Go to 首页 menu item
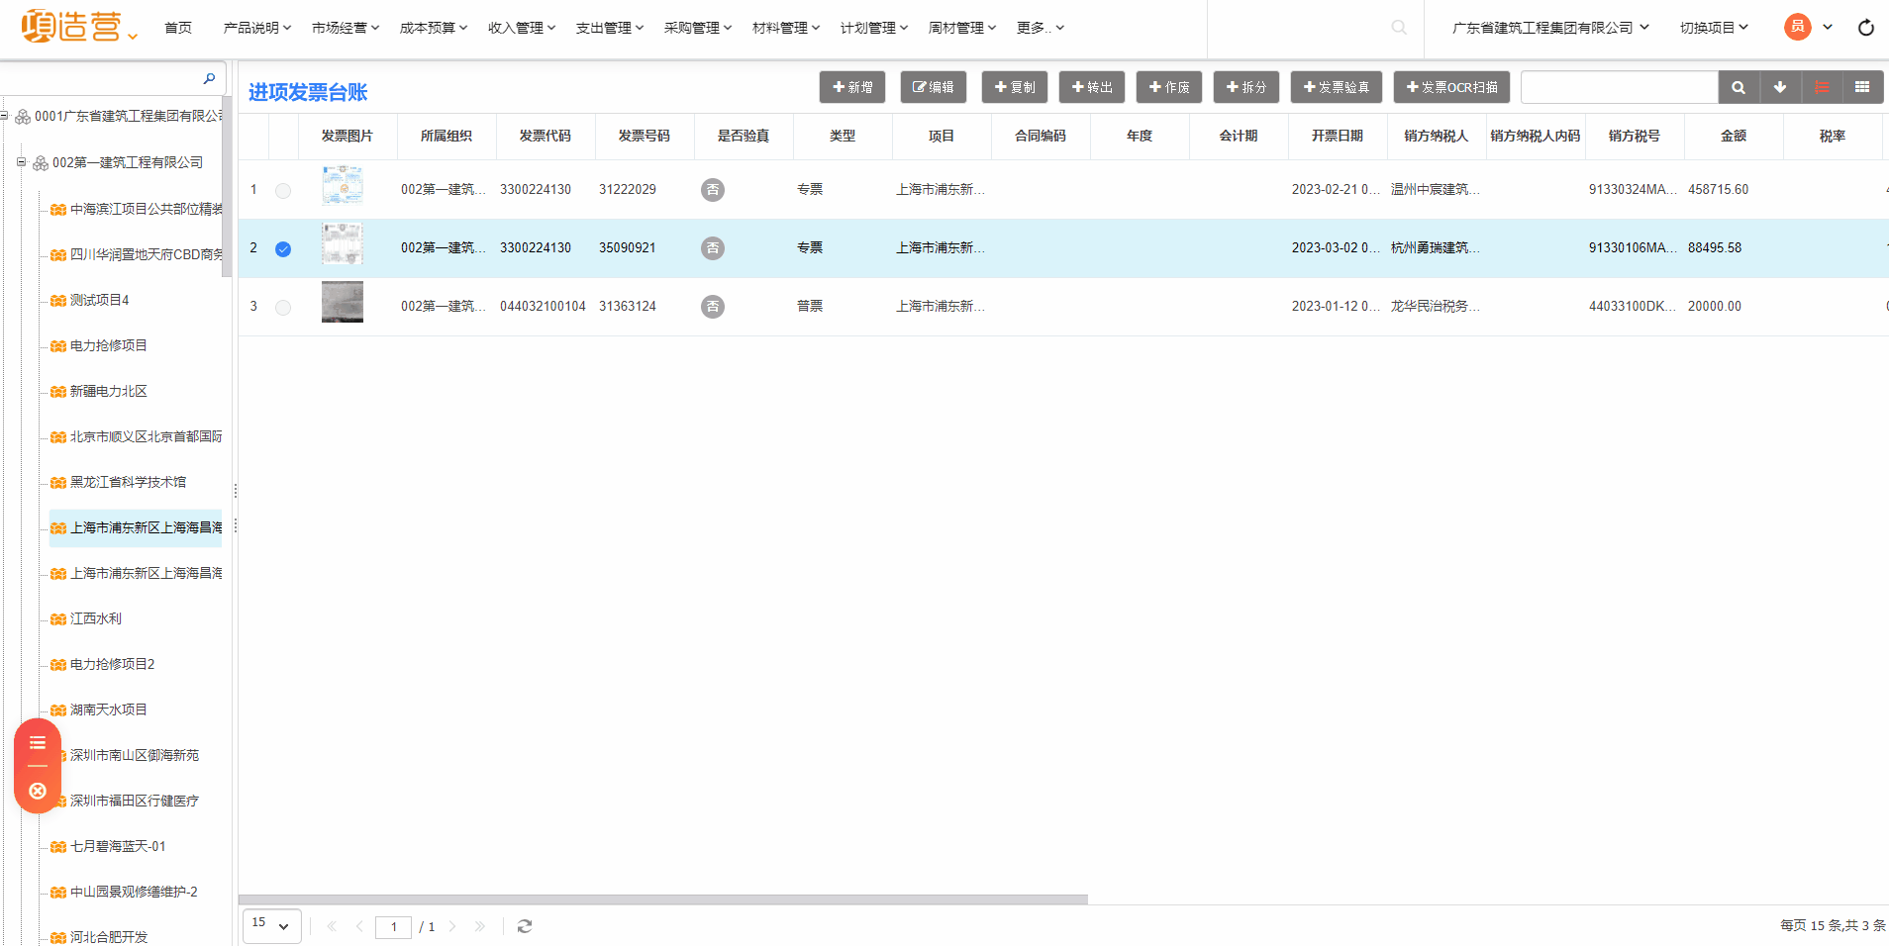The height and width of the screenshot is (946, 1889). 178,28
